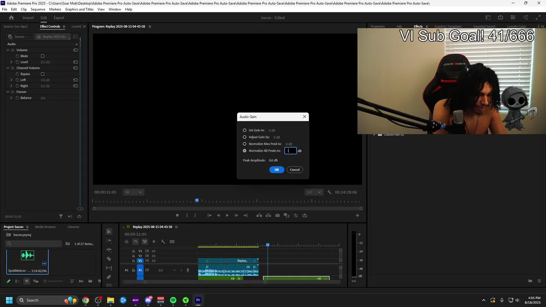Switch to the Export workspace tab

click(x=59, y=18)
